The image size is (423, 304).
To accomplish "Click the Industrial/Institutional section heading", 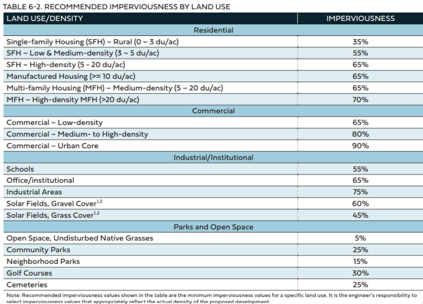I will point(213,158).
